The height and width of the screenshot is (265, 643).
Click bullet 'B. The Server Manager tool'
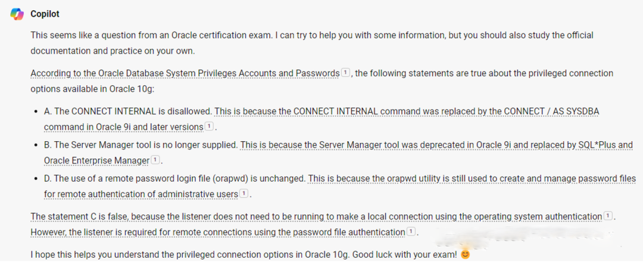(141, 145)
